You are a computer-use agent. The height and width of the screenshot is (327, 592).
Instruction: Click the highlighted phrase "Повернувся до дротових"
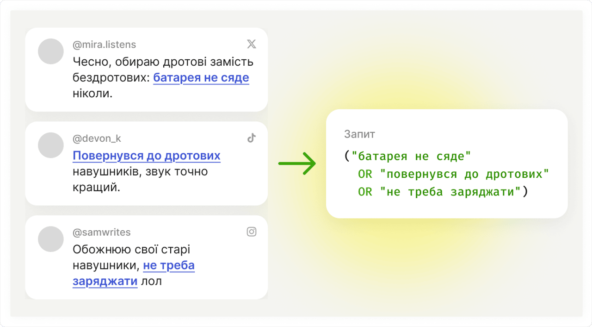click(x=147, y=156)
